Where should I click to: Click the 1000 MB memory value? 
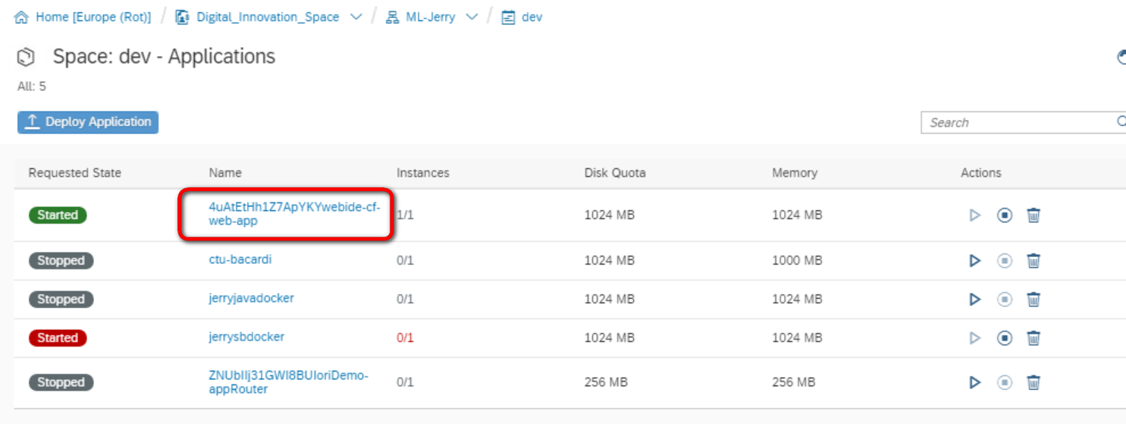tap(797, 261)
